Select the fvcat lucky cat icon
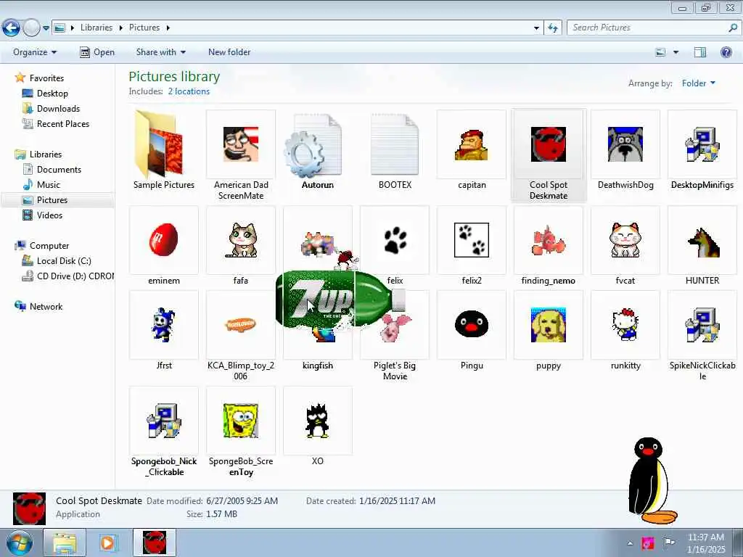 pos(625,239)
